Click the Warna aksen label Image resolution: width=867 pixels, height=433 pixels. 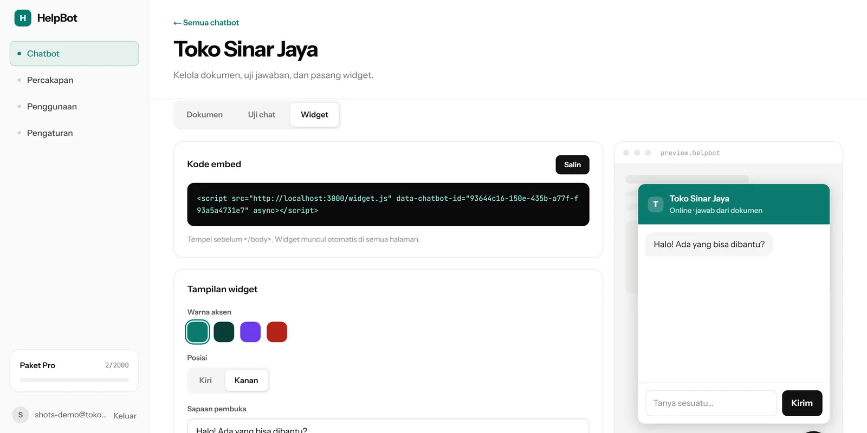coord(209,312)
